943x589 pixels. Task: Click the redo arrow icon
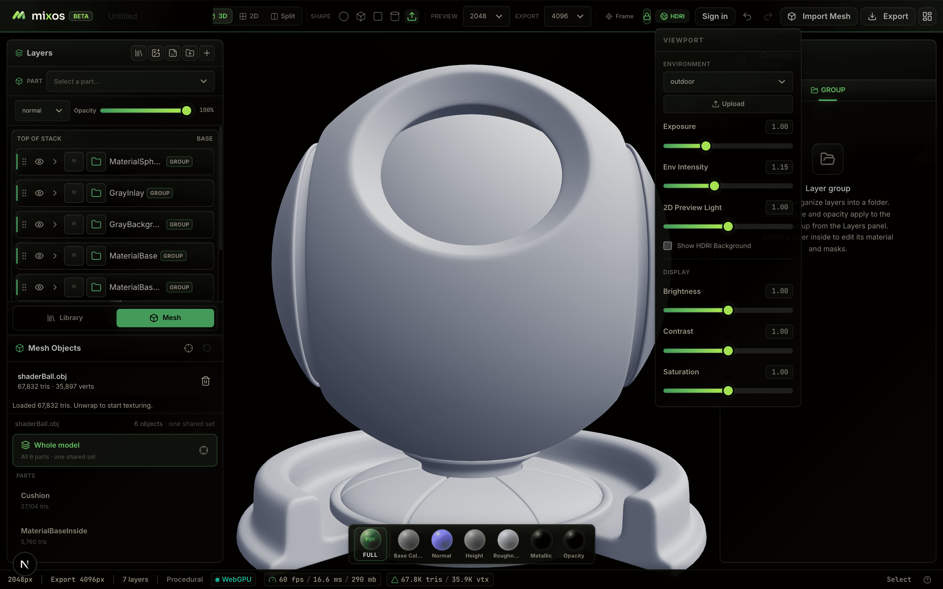(768, 16)
